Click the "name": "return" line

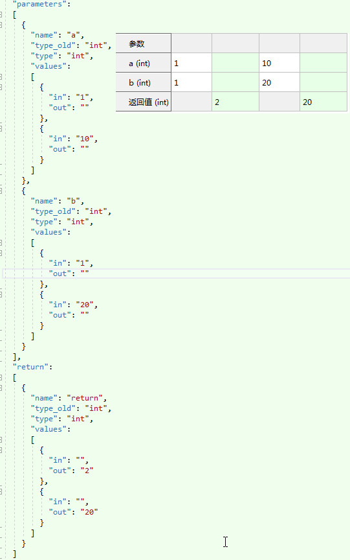coord(69,398)
